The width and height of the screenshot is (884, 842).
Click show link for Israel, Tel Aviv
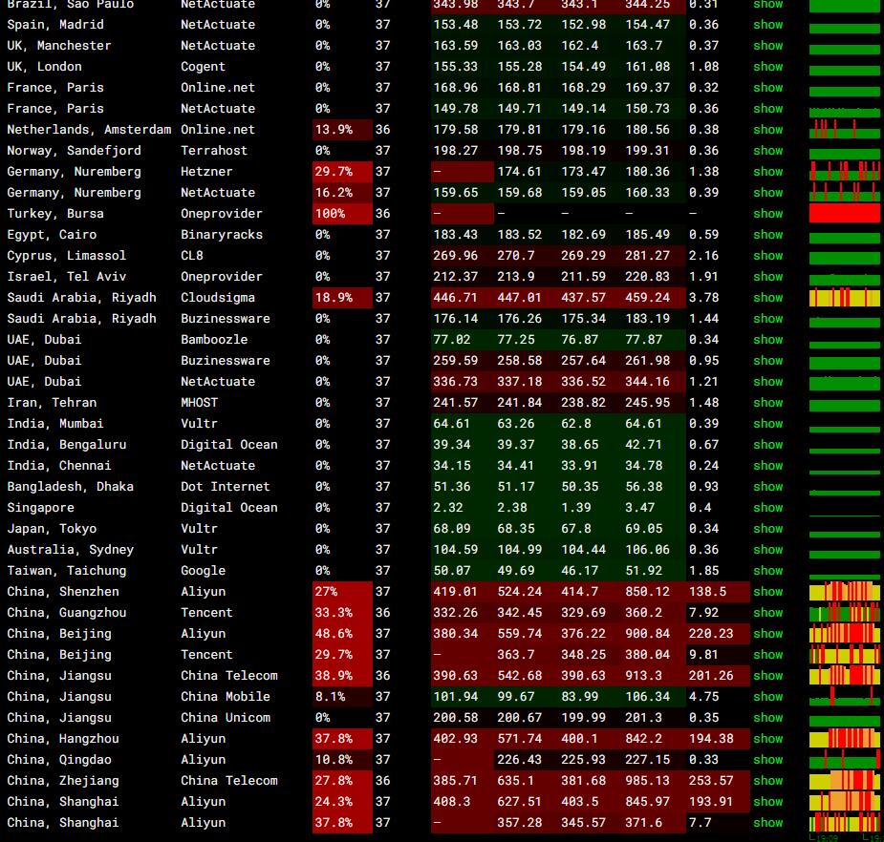pyautogui.click(x=767, y=277)
